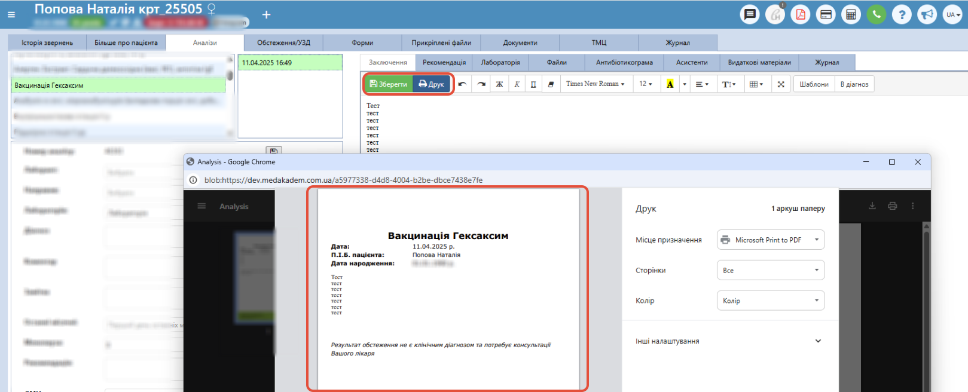The width and height of the screenshot is (968, 392).
Task: Open the Обстеження/УЗД tab
Action: [284, 42]
